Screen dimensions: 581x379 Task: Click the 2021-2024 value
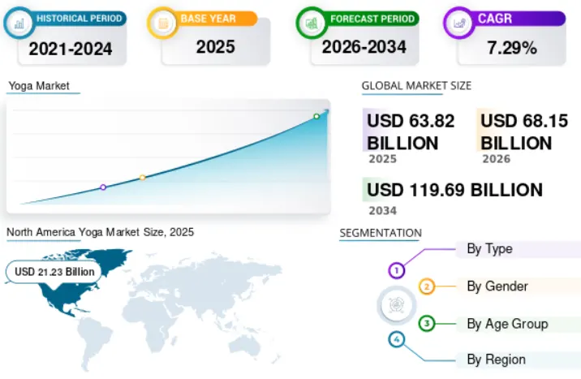(71, 49)
